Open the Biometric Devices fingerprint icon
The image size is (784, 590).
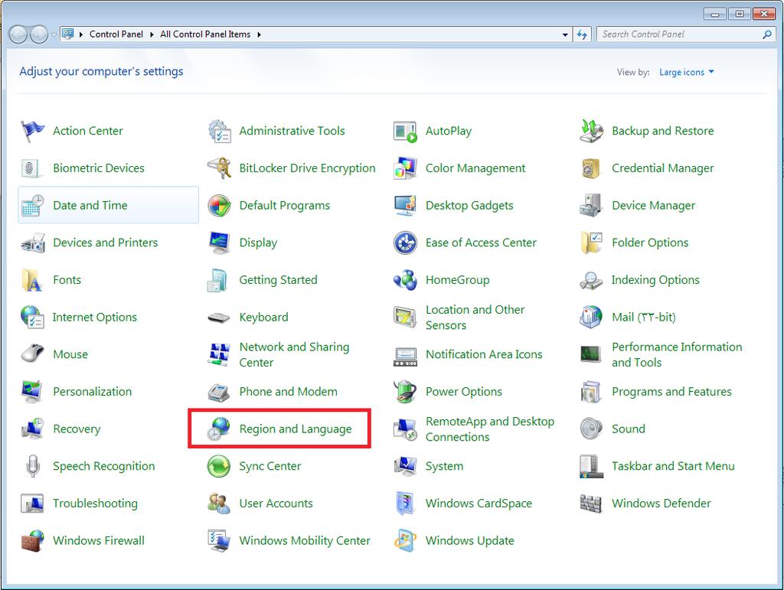[x=31, y=168]
